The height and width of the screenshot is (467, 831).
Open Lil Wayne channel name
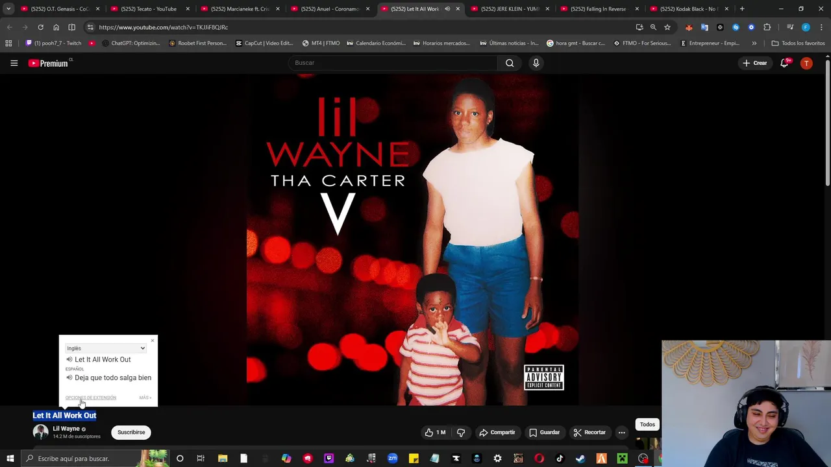click(66, 429)
